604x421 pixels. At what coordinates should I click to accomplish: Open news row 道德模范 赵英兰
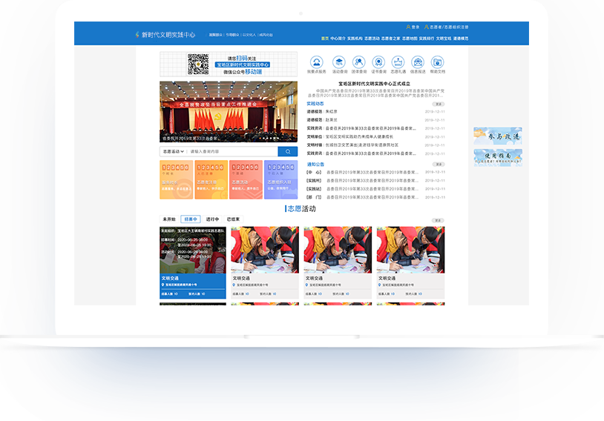pos(375,120)
